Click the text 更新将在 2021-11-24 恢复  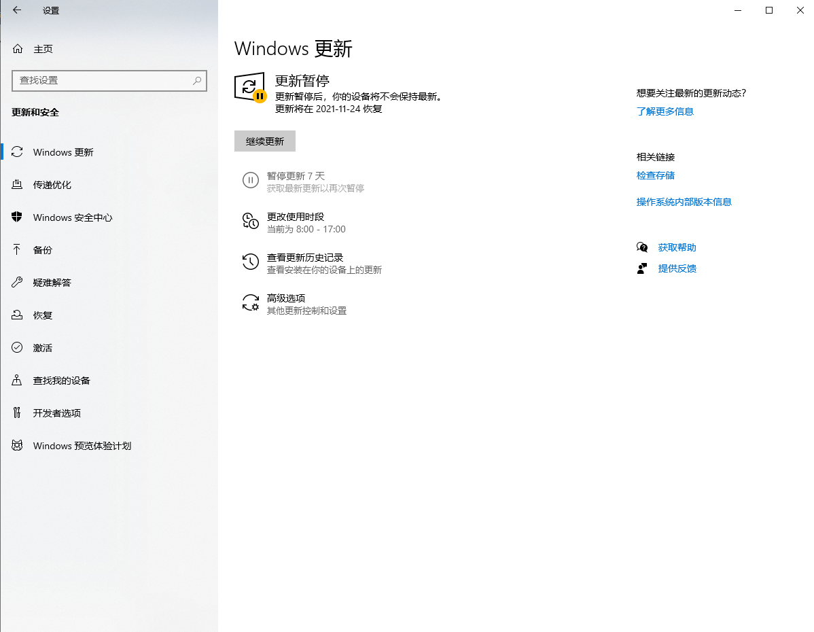(x=329, y=109)
